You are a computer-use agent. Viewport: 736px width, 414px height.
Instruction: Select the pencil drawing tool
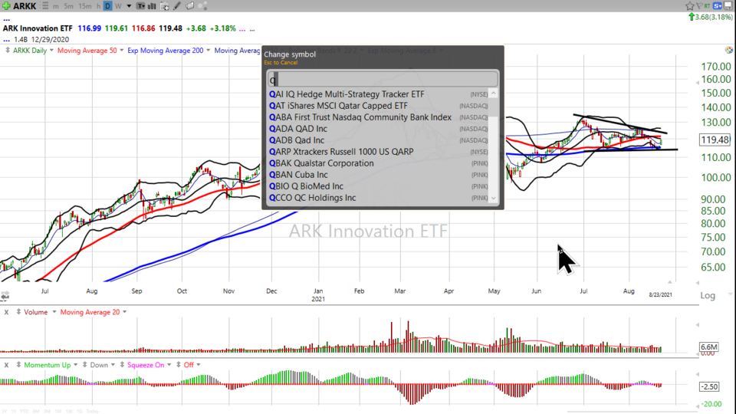point(177,6)
